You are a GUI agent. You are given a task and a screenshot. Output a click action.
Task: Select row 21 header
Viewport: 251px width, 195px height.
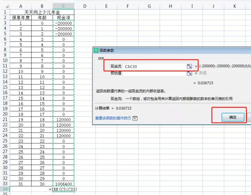(x=5, y=119)
